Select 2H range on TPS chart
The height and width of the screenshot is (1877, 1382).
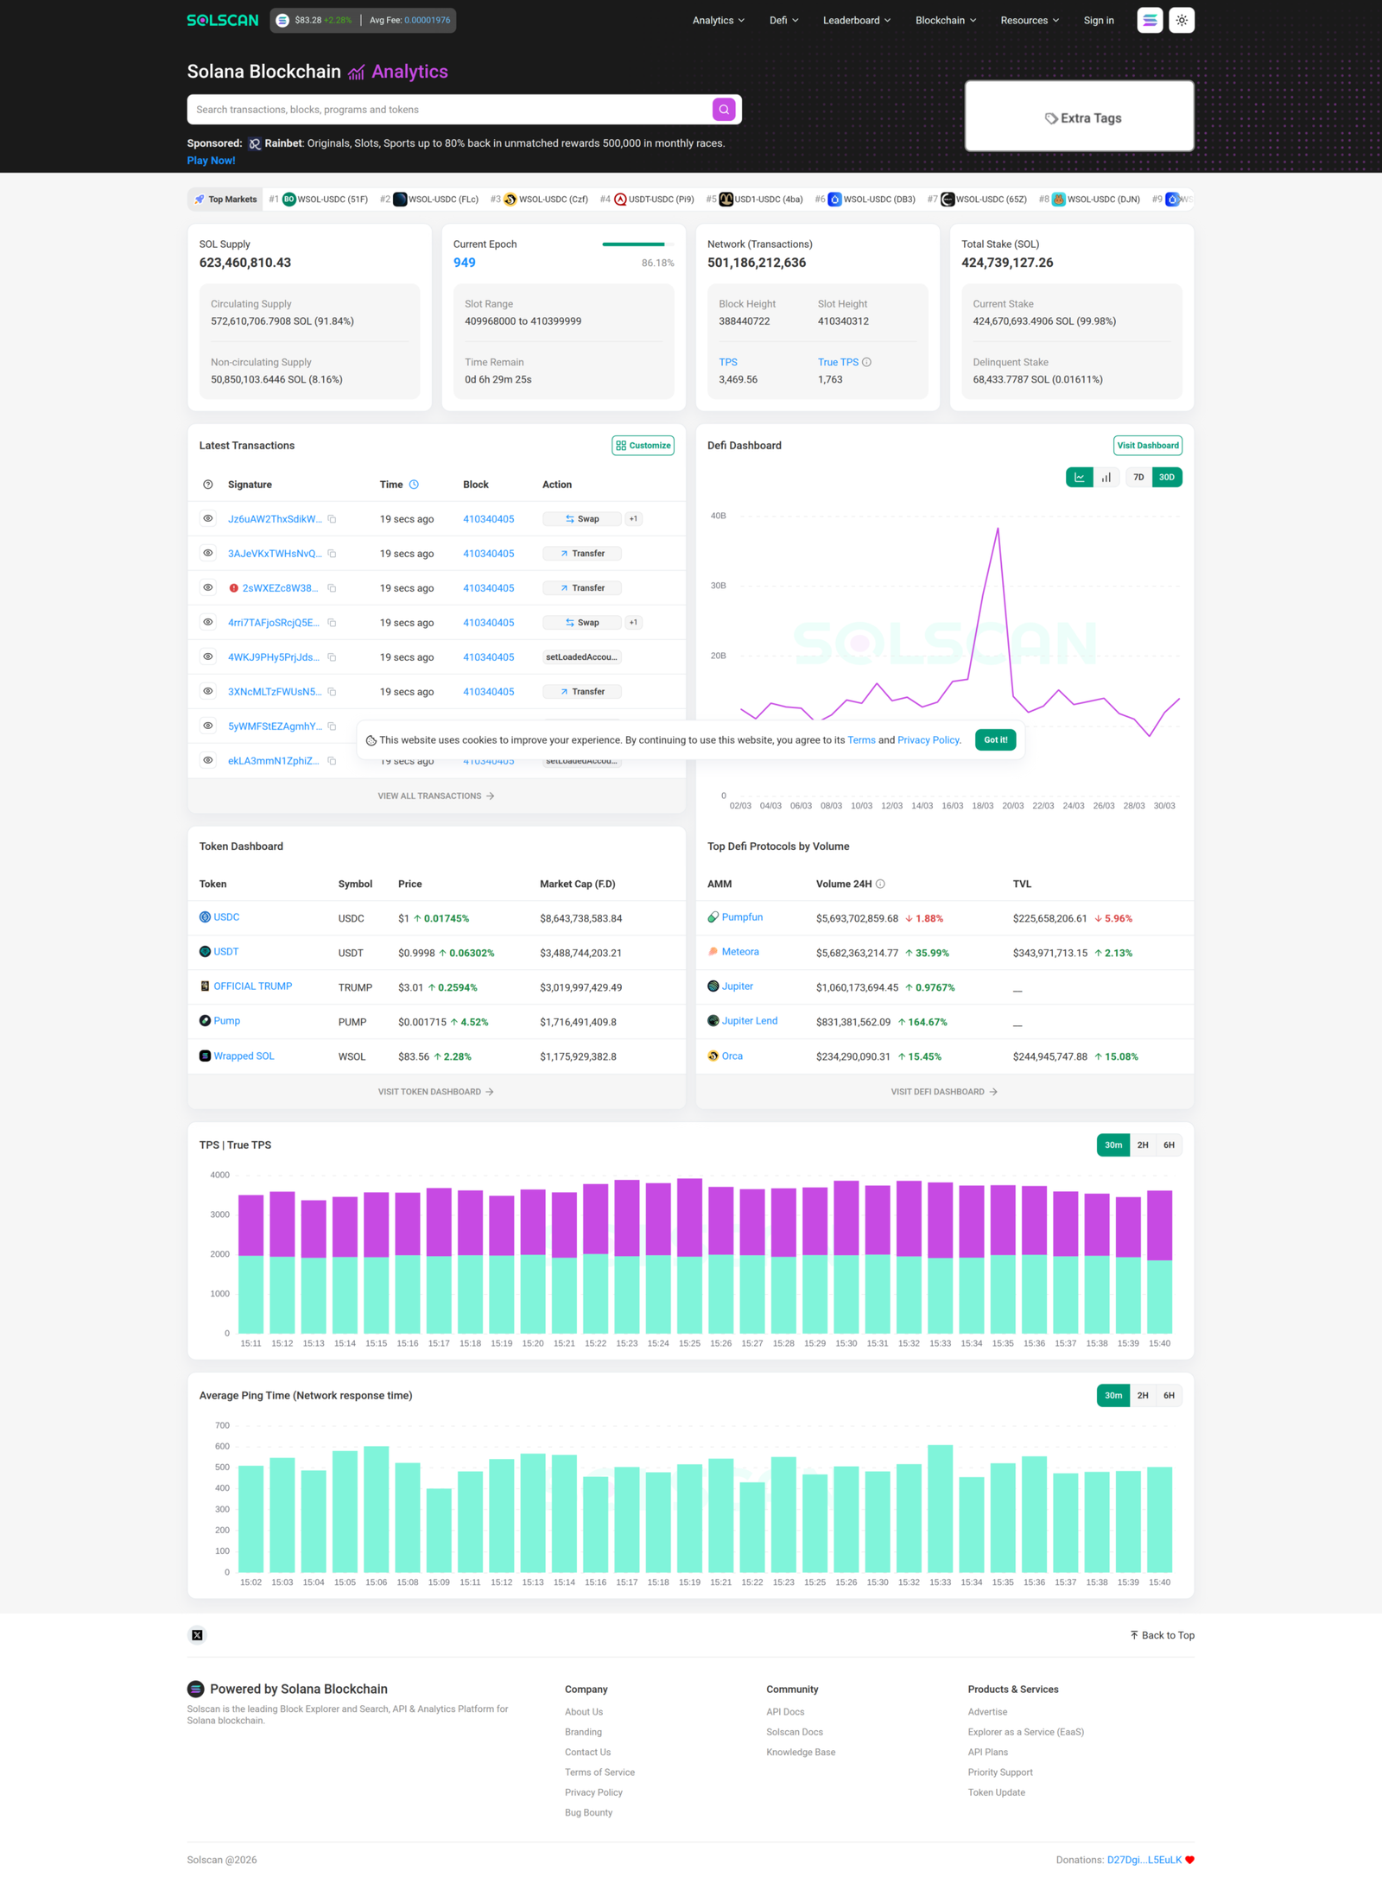tap(1143, 1145)
